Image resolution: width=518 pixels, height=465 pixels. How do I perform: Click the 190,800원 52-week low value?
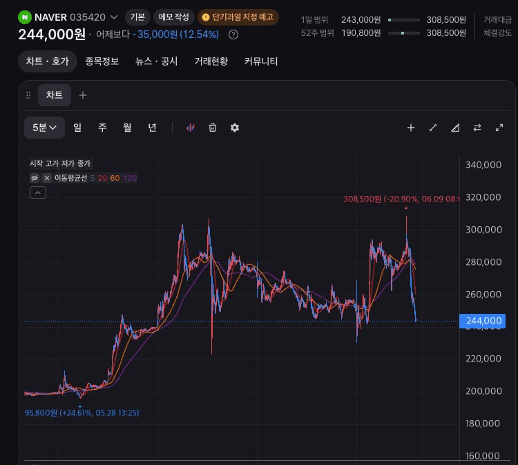pyautogui.click(x=361, y=33)
